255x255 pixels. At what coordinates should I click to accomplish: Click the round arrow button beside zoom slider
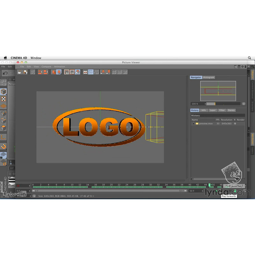pyautogui.click(x=244, y=104)
